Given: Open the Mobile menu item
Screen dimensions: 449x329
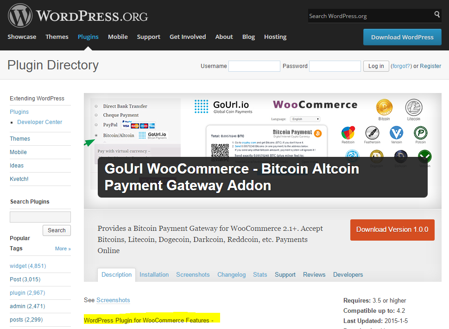Looking at the screenshot, I should tap(118, 37).
